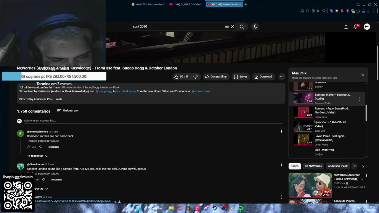The image size is (379, 213).
Task: Switch to the QUEM É O JOGADOR tab
Action: click(x=186, y=4)
